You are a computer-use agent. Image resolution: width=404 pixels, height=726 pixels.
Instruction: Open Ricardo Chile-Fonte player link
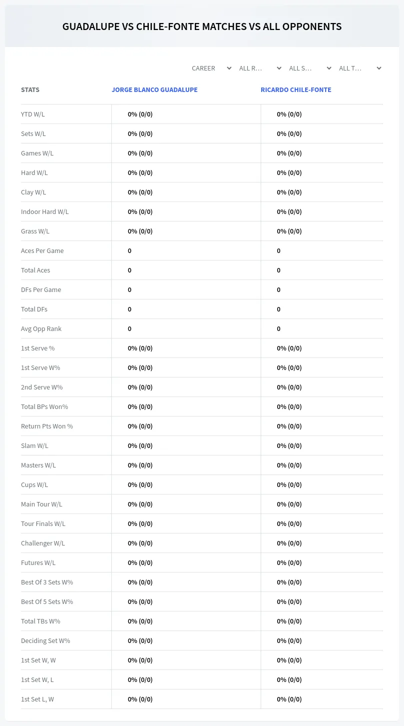pos(296,90)
